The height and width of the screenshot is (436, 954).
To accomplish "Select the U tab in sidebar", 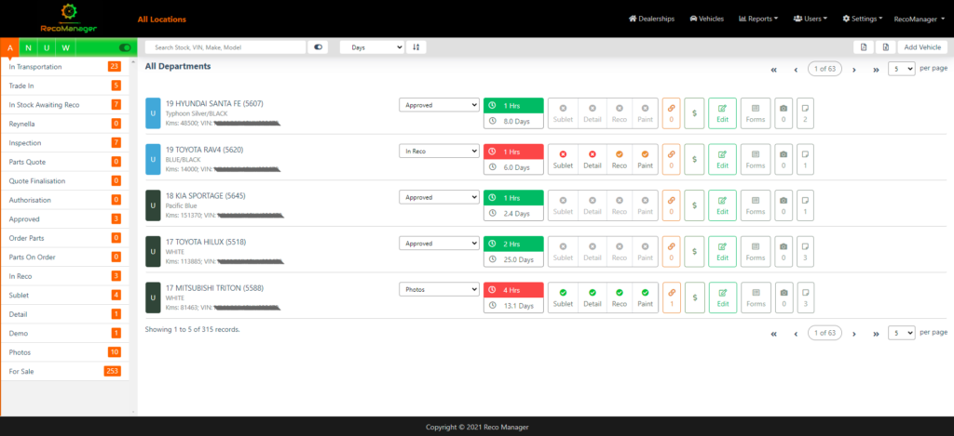I will tap(47, 48).
